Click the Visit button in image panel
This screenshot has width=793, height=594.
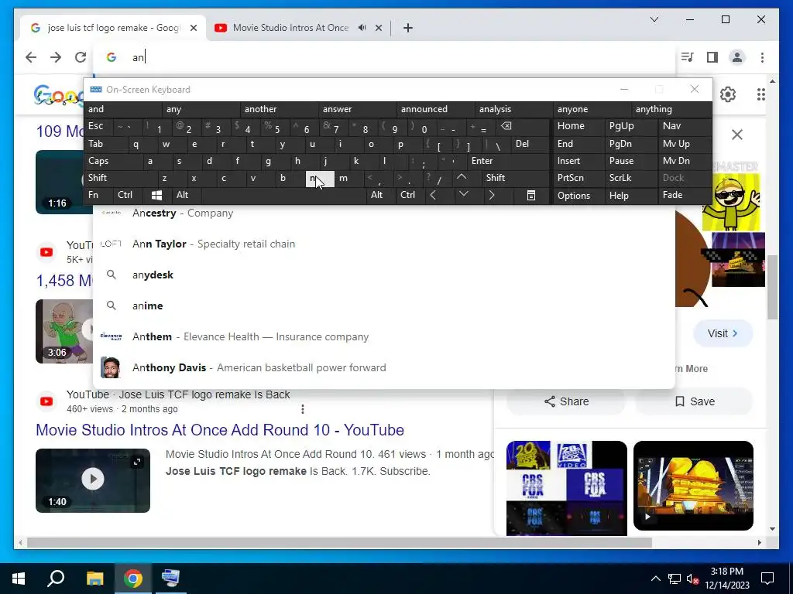[723, 333]
